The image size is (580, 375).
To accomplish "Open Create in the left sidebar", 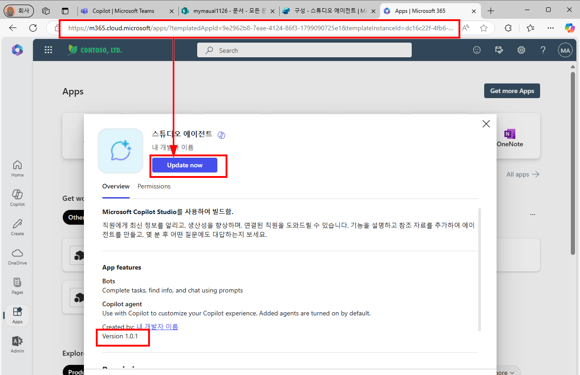I will 17,227.
